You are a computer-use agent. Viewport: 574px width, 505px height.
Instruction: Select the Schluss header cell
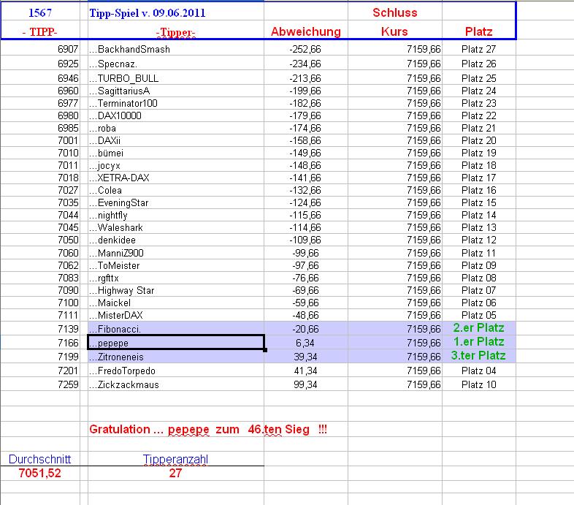(x=394, y=12)
